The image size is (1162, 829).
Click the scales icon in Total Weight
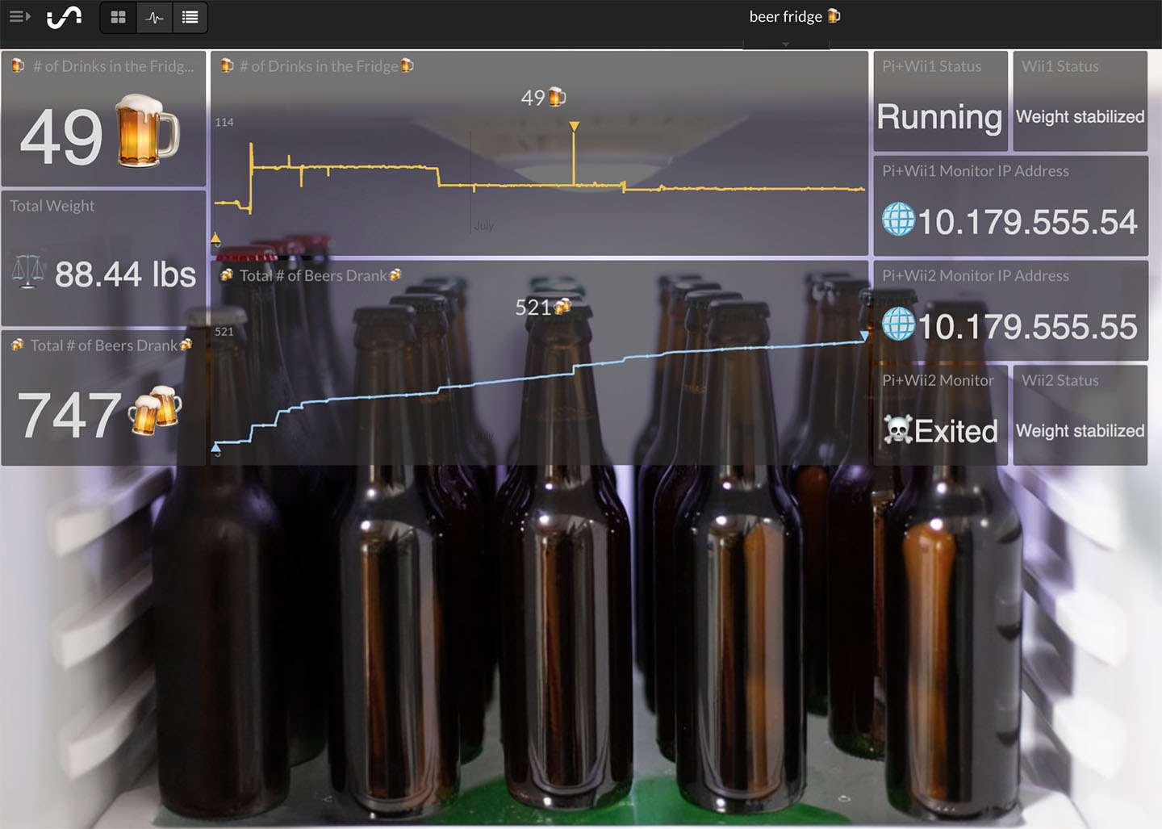click(x=28, y=273)
